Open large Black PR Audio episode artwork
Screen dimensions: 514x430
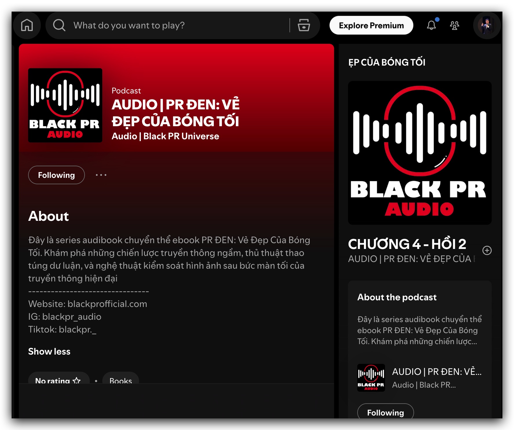[x=420, y=153]
